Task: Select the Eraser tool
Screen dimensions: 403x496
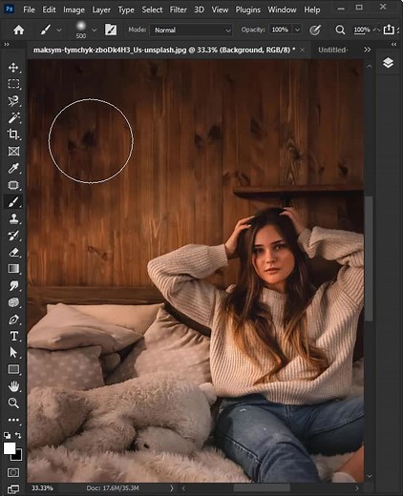Action: [x=13, y=252]
